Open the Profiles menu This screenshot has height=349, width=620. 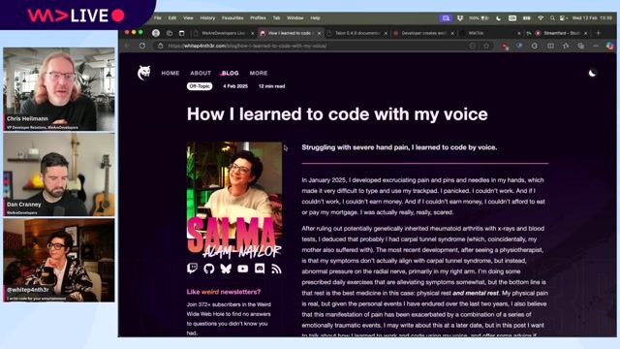pyautogui.click(x=258, y=18)
